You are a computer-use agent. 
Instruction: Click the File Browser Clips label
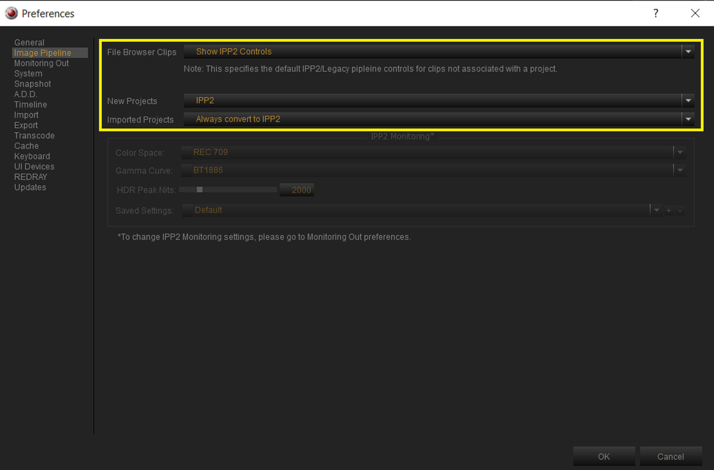pyautogui.click(x=142, y=52)
